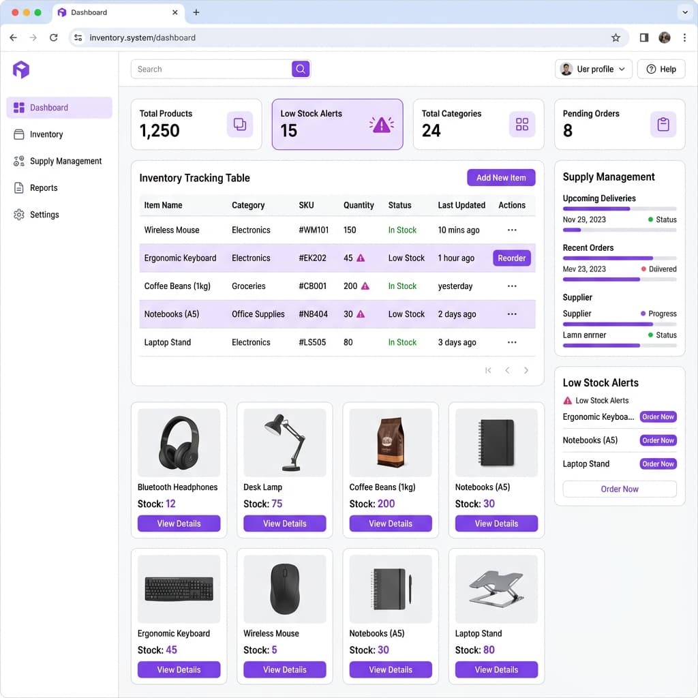The width and height of the screenshot is (698, 698).
Task: Click the Pending Orders clipboard icon
Action: pos(663,124)
